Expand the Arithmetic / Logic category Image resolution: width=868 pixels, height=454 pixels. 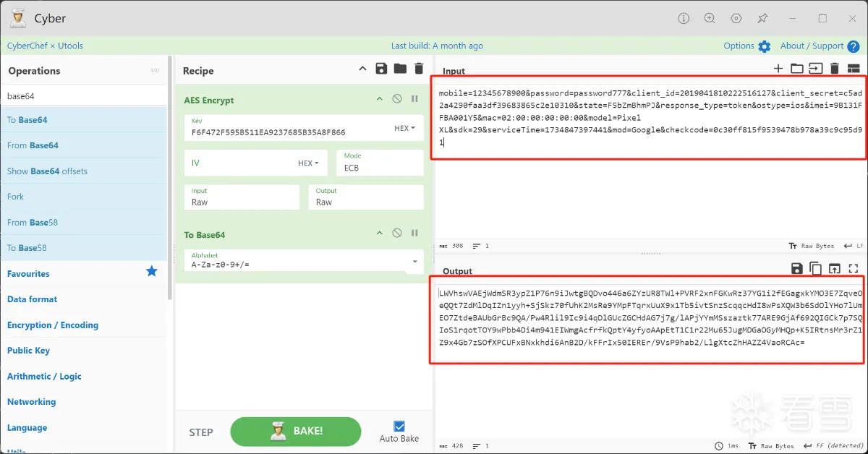[x=44, y=377]
